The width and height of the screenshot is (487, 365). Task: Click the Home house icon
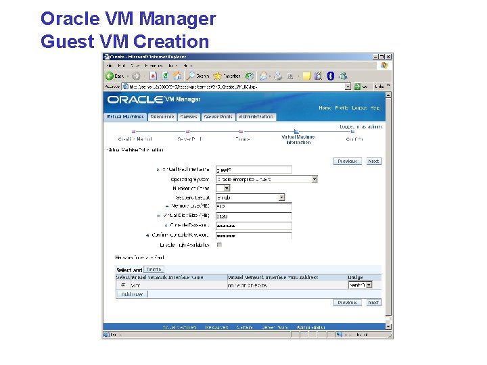tap(177, 76)
